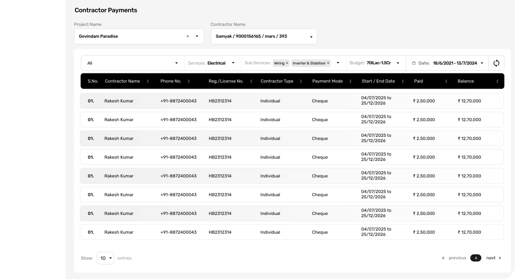Click the calendar icon beside Date

pyautogui.click(x=414, y=63)
